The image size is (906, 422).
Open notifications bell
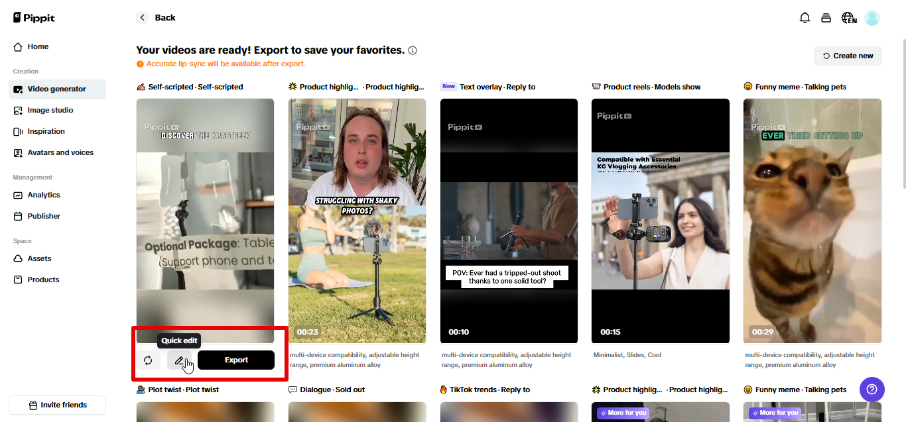805,18
